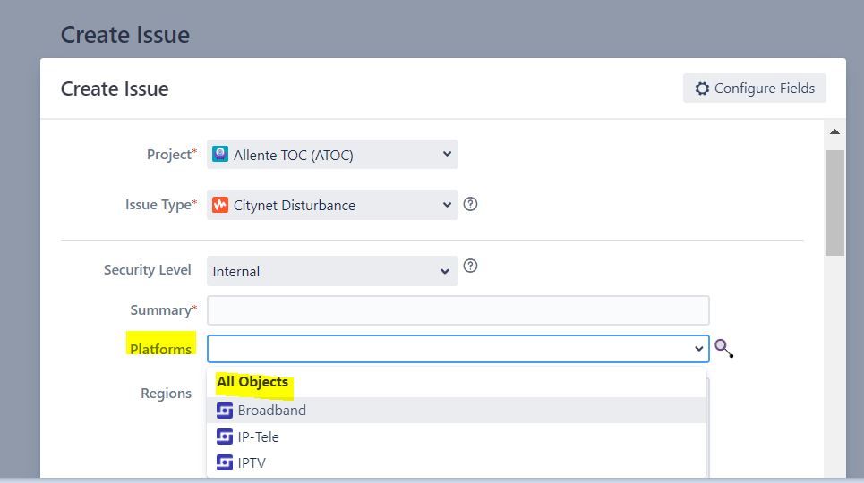Viewport: 864px width, 483px height.
Task: Focus the Summary input field
Action: point(458,310)
